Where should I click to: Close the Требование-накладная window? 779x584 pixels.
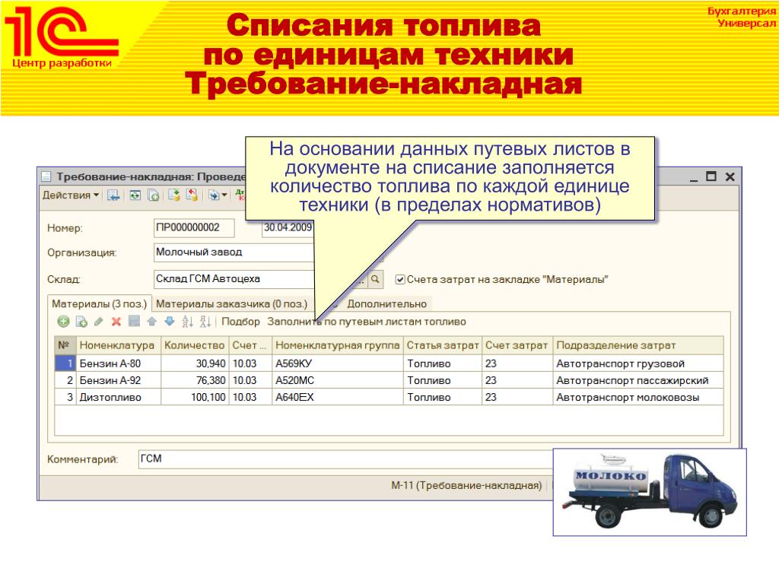point(730,176)
